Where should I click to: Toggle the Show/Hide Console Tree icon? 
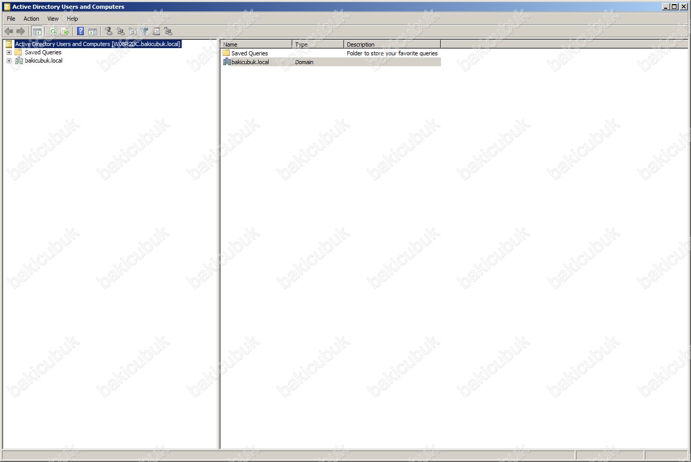point(37,31)
